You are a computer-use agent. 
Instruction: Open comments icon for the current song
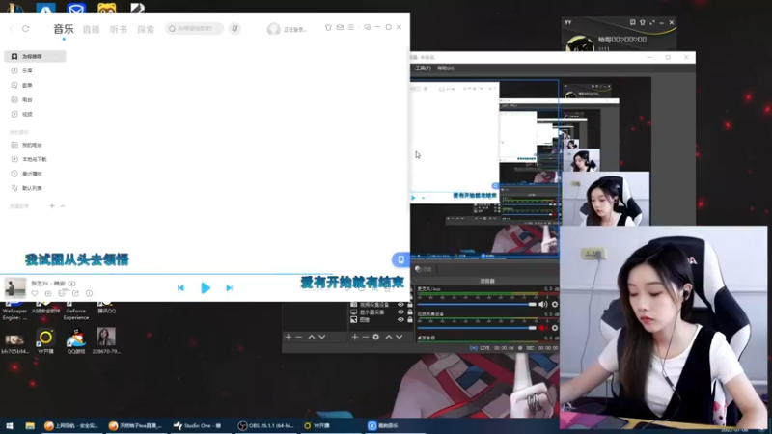click(62, 293)
